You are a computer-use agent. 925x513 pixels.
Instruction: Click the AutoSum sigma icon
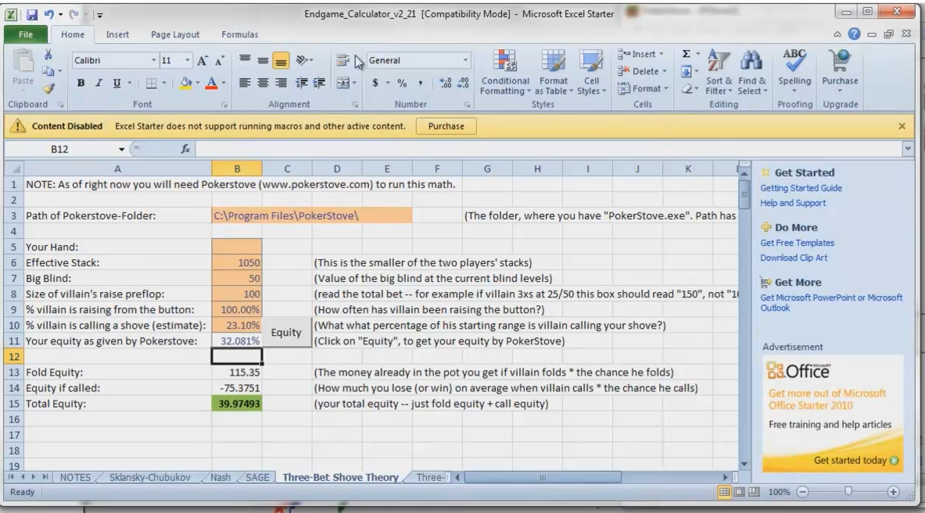[x=686, y=54]
